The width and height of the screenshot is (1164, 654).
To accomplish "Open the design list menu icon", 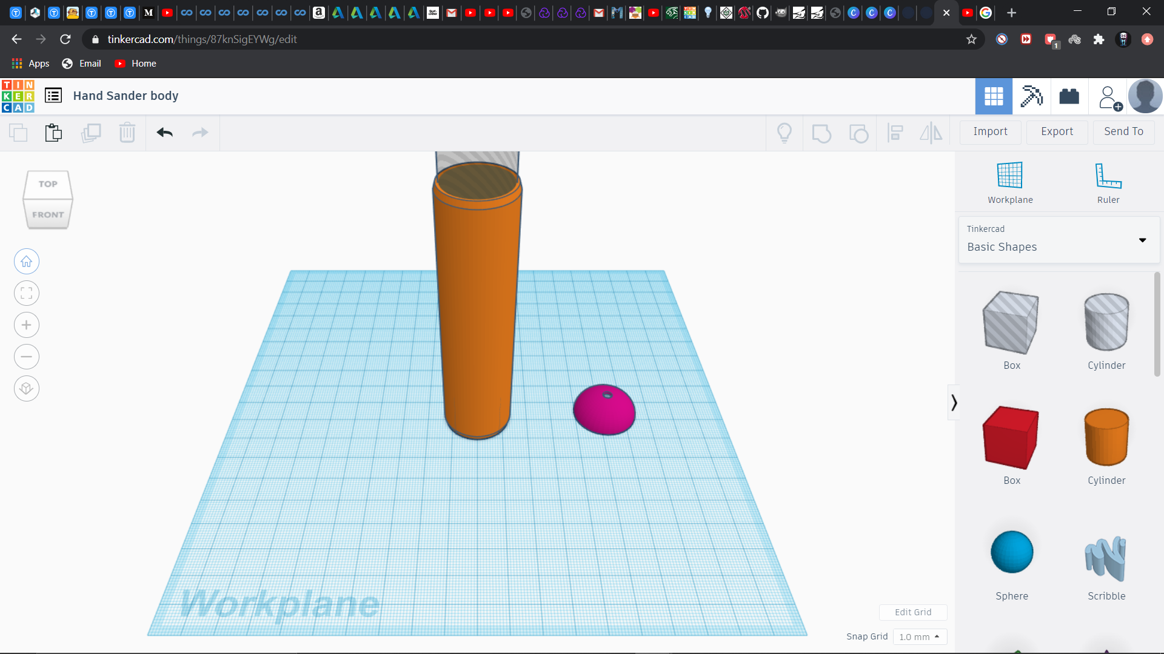I will (x=53, y=96).
